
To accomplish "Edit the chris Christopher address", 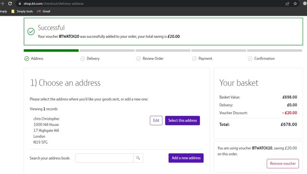I will 156,120.
